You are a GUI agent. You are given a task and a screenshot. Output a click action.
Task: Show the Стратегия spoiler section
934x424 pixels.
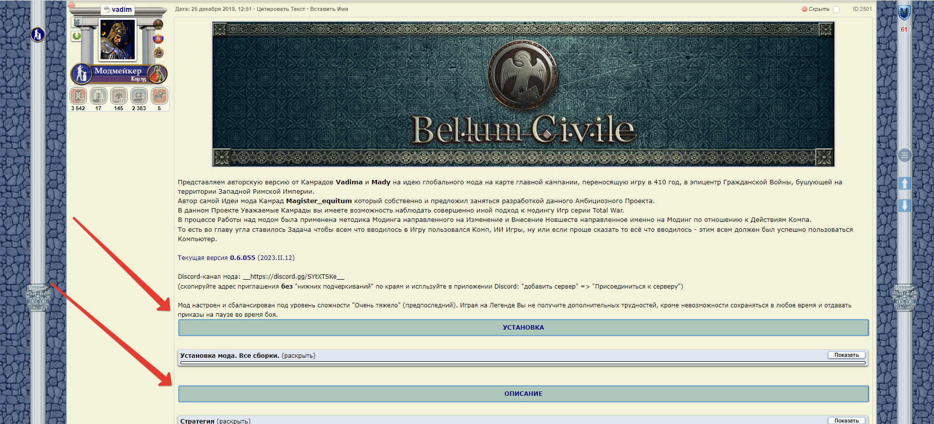coord(846,421)
